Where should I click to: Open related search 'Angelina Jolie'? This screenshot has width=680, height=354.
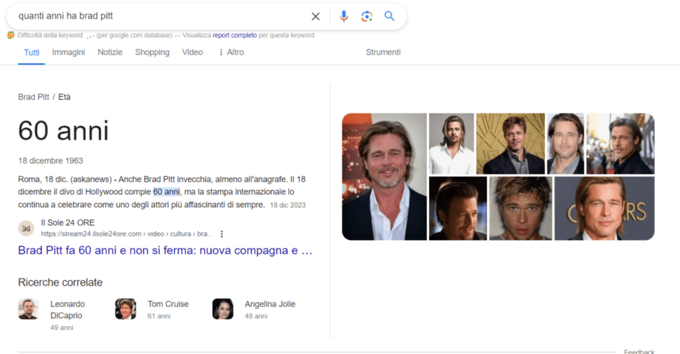270,304
